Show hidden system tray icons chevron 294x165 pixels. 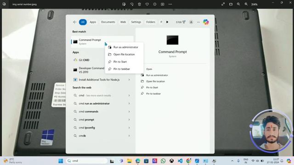(232, 161)
